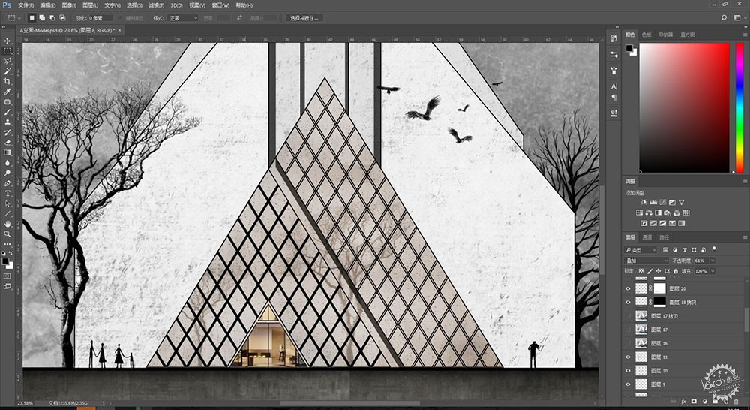This screenshot has width=750, height=410.
Task: Select the Horizontal Type tool
Action: 7,194
